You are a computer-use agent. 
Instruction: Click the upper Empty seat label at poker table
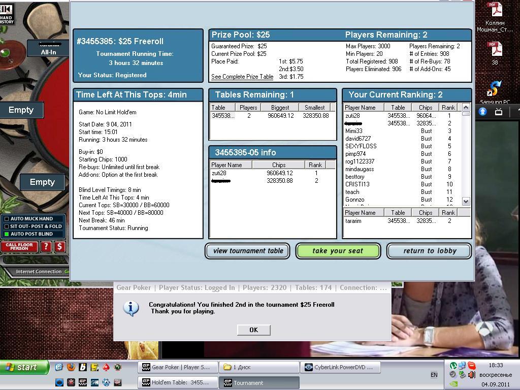(21, 110)
